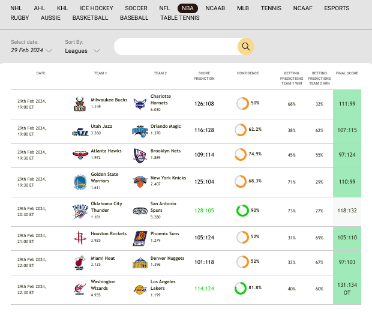This screenshot has height=315, width=372.
Task: Open the NCAAB tab
Action: point(215,8)
